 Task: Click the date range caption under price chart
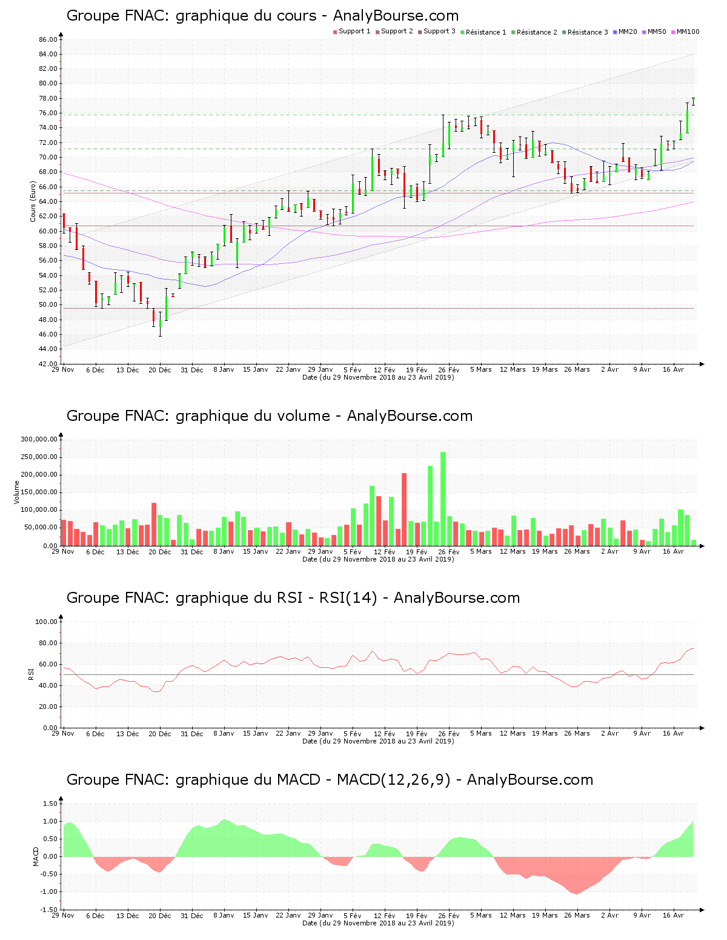(378, 377)
